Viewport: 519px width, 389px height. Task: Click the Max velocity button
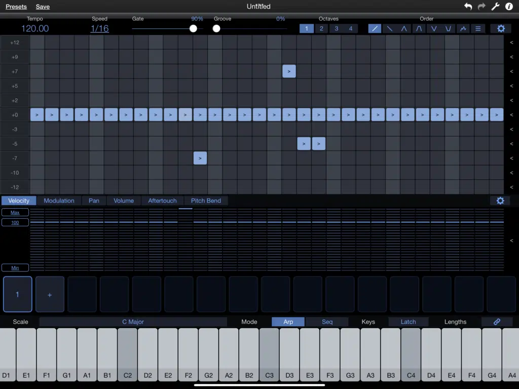pos(15,212)
